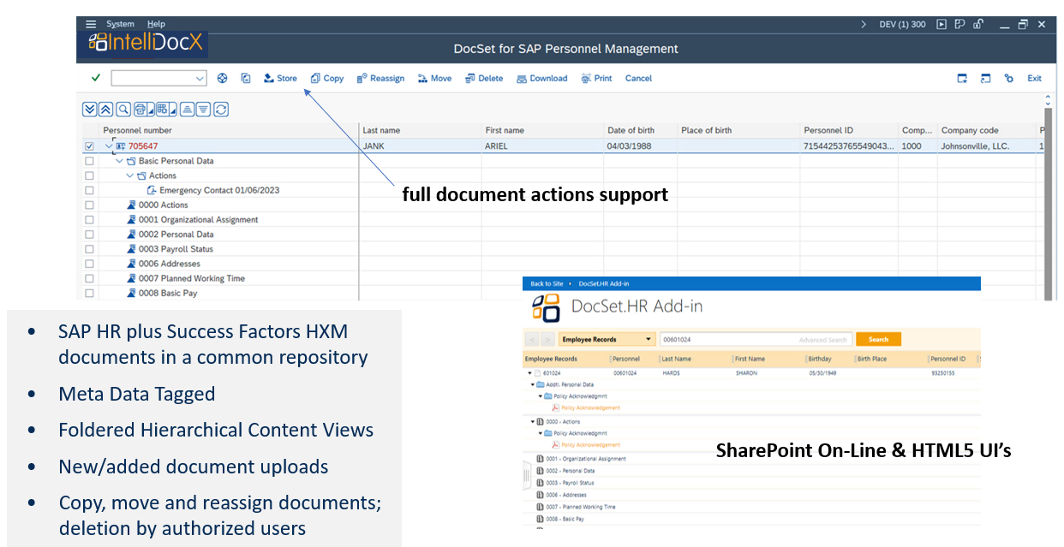The height and width of the screenshot is (547, 1064).
Task: Click the document copy icon beside lifebuoy
Action: coord(246,78)
